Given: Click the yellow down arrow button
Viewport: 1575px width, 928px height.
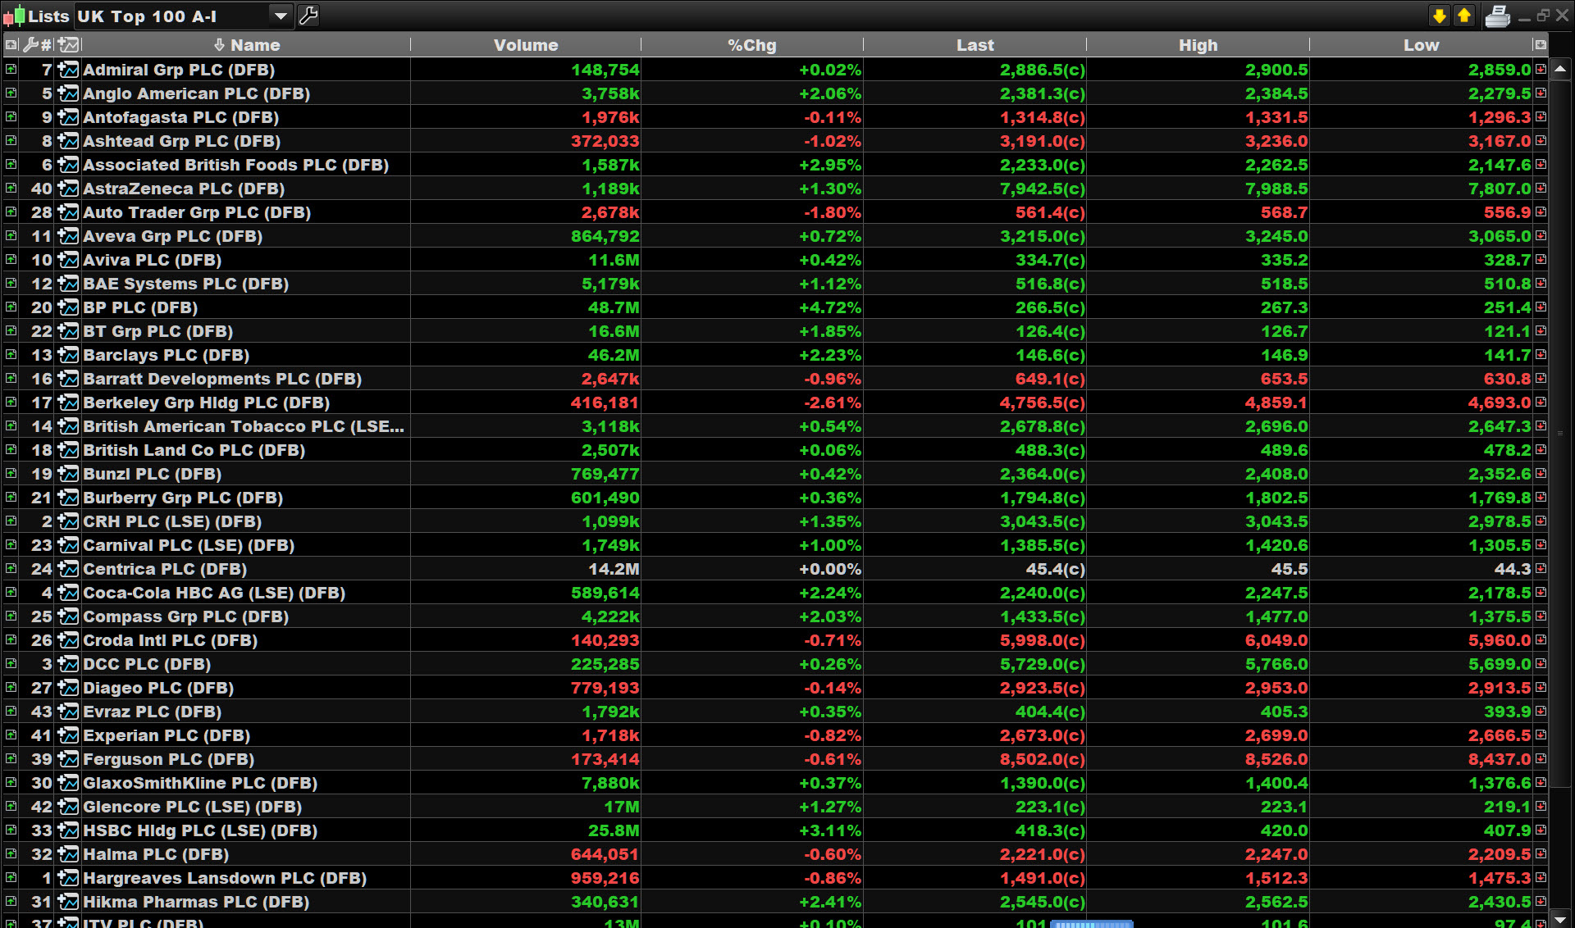Looking at the screenshot, I should pos(1439,16).
